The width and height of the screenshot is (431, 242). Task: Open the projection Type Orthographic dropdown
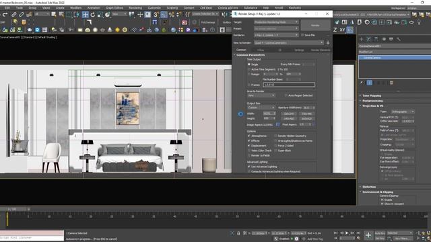click(403, 112)
